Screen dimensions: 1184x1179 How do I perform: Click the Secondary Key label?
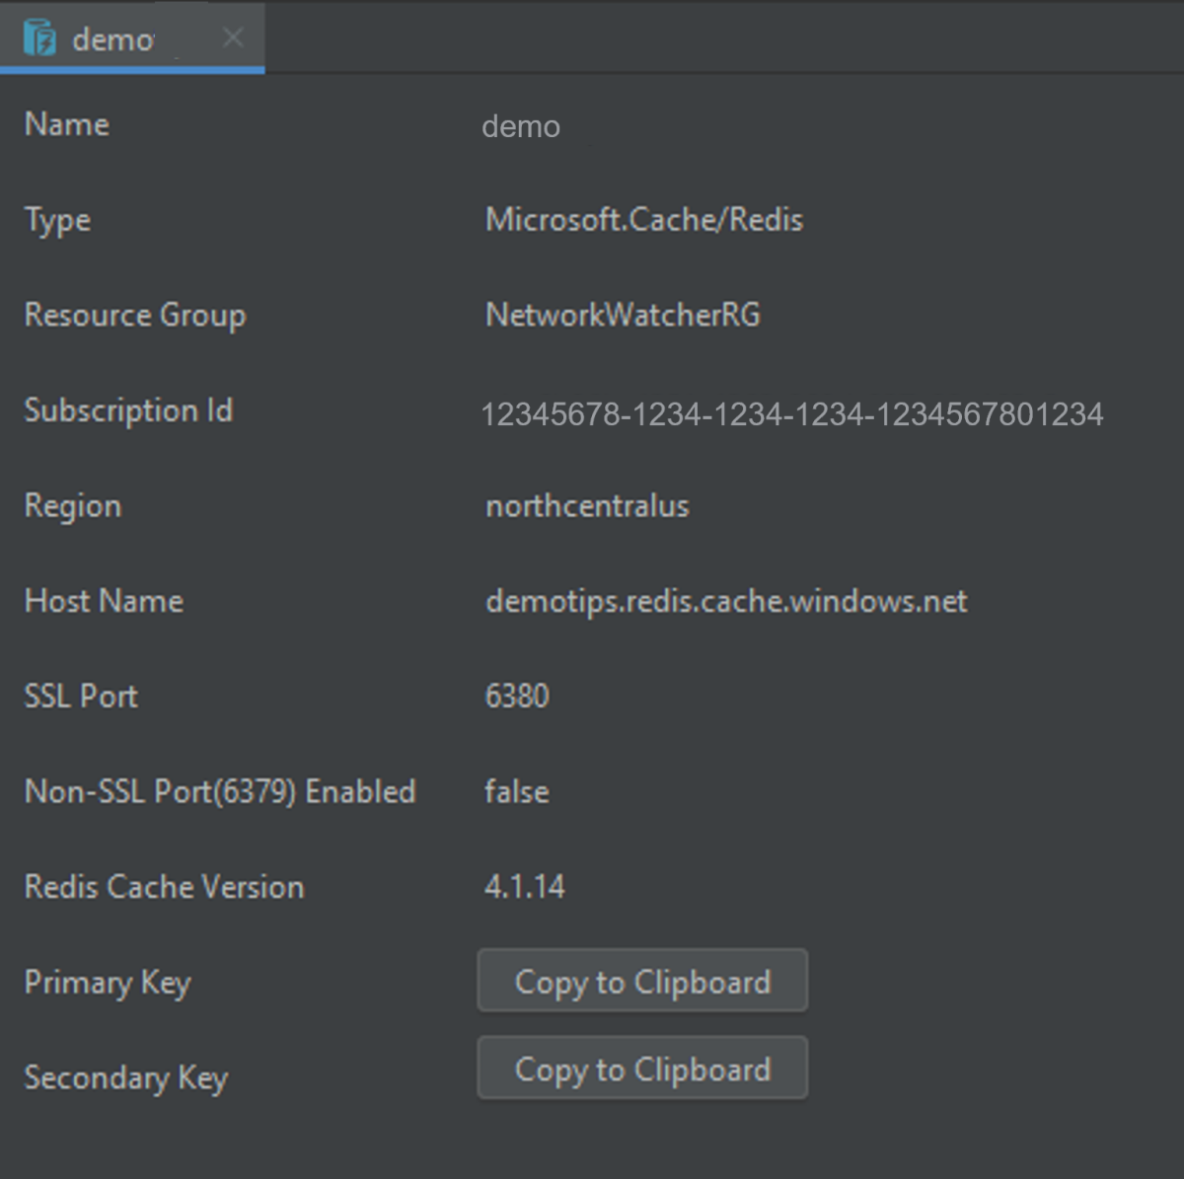pyautogui.click(x=126, y=1078)
